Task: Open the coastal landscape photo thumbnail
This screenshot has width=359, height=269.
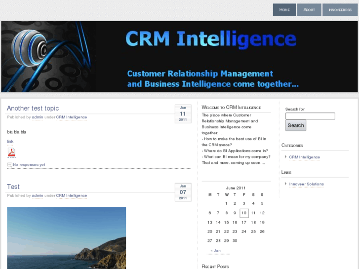Action: 66,237
